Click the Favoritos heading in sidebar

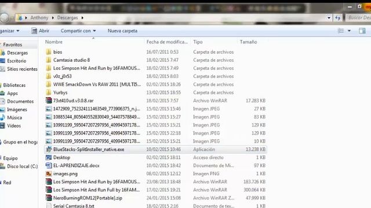(x=12, y=44)
